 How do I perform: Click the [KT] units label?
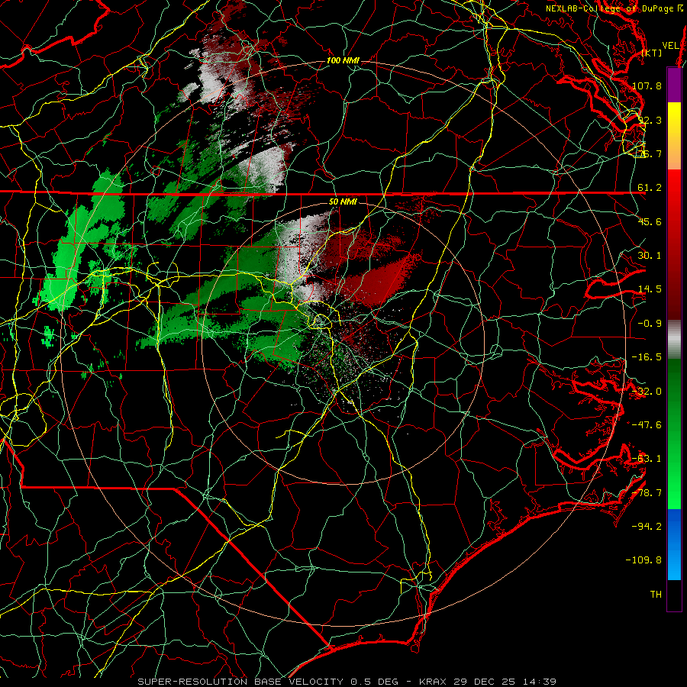pos(652,53)
